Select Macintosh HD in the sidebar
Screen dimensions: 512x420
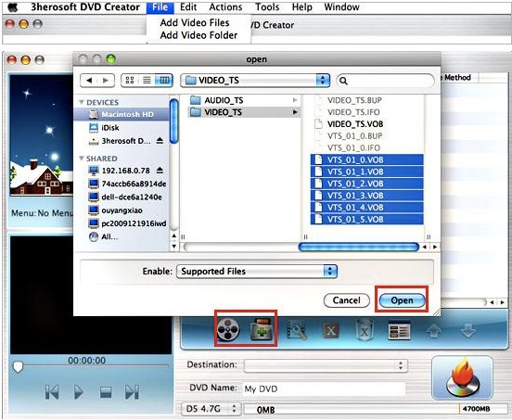click(122, 114)
